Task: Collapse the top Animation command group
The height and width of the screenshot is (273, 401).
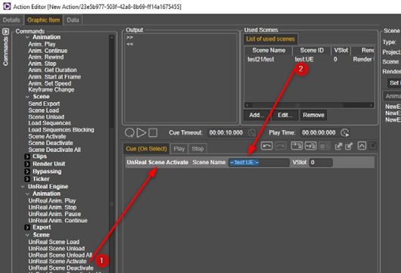Action: click(27, 37)
